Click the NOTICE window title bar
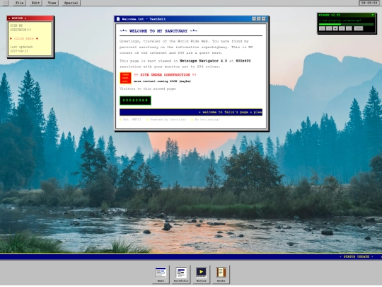The image size is (382, 287). click(30, 18)
